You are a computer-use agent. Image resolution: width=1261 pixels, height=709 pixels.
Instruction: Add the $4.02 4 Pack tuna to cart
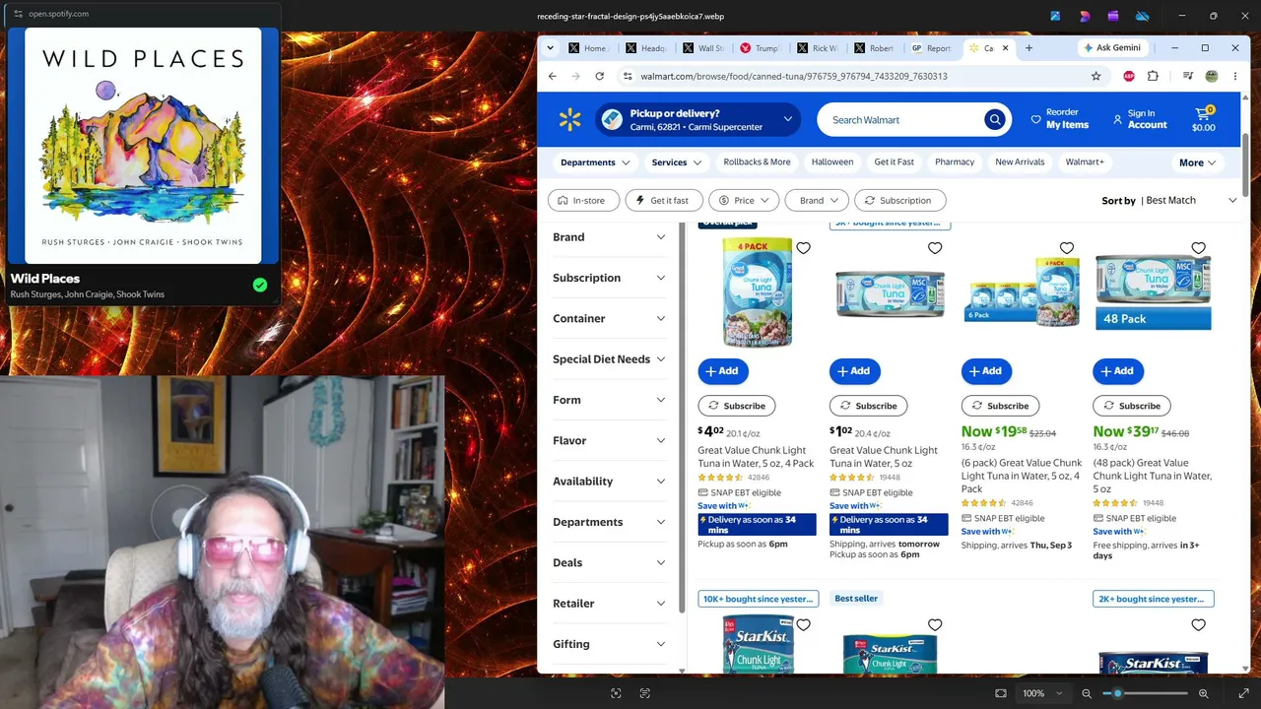[x=723, y=371]
